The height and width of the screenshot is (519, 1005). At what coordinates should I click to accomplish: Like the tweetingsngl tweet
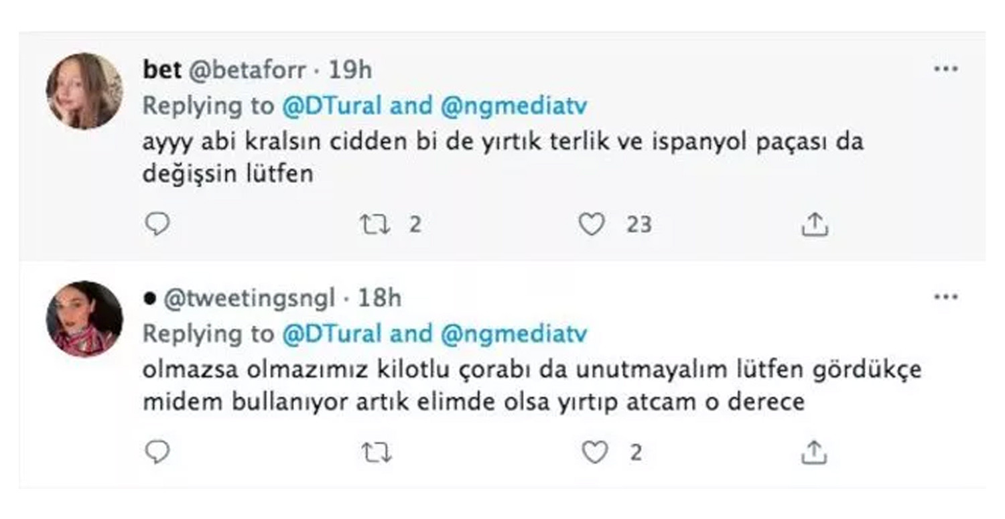point(594,453)
